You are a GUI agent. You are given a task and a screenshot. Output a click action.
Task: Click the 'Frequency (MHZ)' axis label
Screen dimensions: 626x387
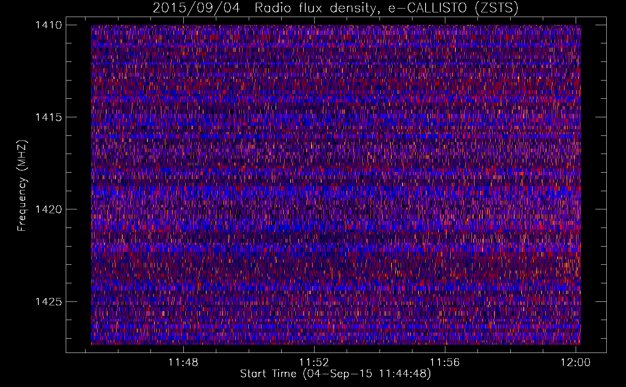point(22,186)
